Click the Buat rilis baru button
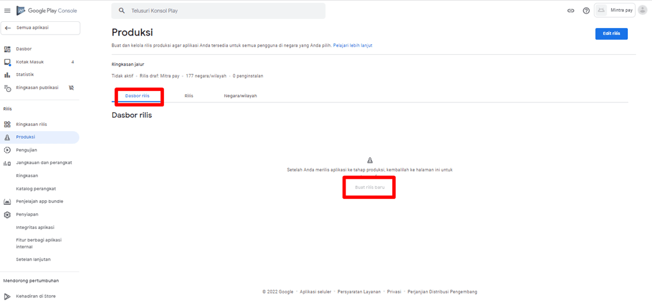This screenshot has height=302, width=652. (369, 188)
